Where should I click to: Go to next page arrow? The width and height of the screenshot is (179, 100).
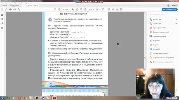(59, 9)
